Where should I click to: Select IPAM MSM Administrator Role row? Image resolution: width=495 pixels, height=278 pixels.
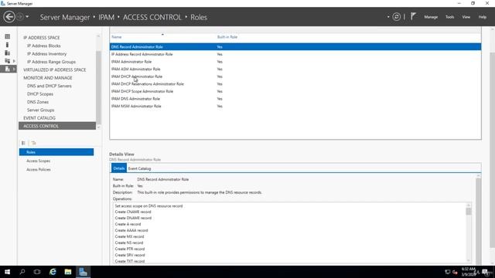click(295, 107)
